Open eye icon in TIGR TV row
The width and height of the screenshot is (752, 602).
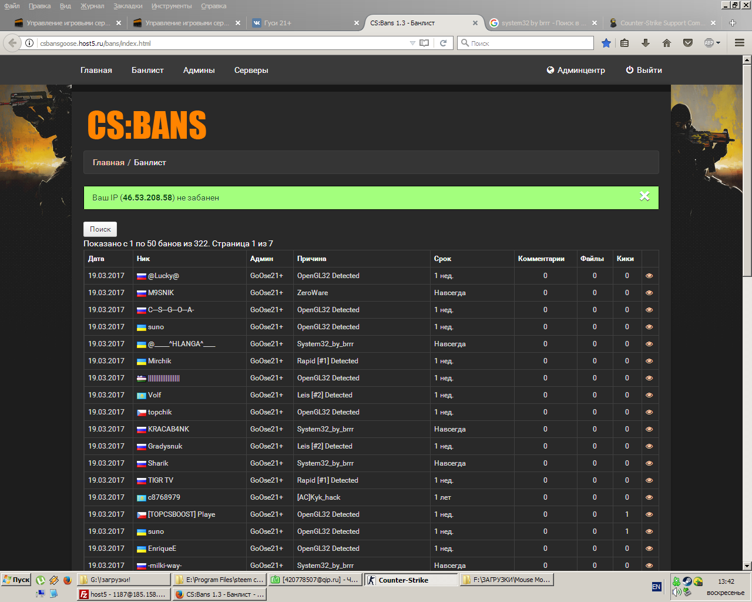649,480
